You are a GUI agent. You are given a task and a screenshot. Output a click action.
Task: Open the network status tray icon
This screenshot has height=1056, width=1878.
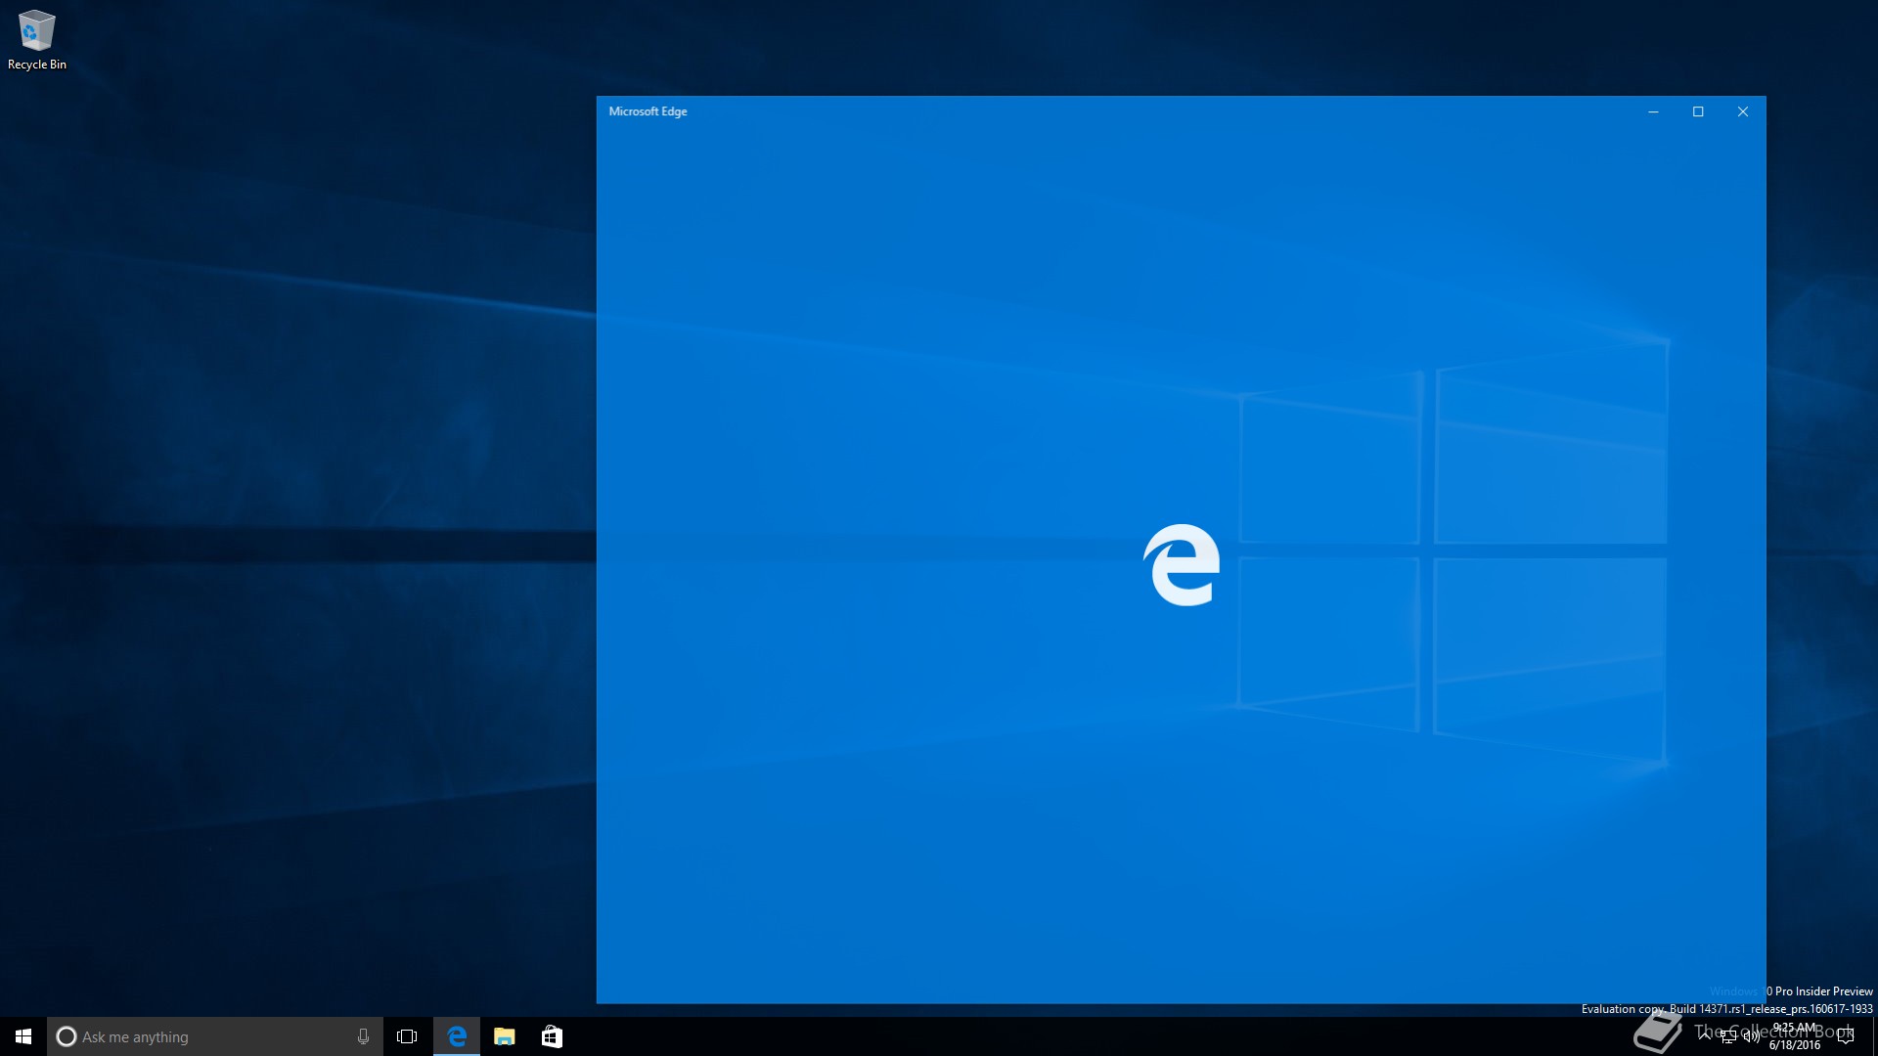pyautogui.click(x=1728, y=1036)
